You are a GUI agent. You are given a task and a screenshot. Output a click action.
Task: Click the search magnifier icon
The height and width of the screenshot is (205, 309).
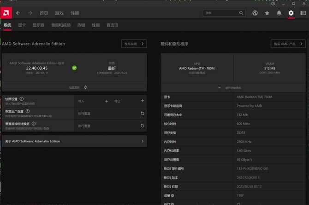click(241, 13)
